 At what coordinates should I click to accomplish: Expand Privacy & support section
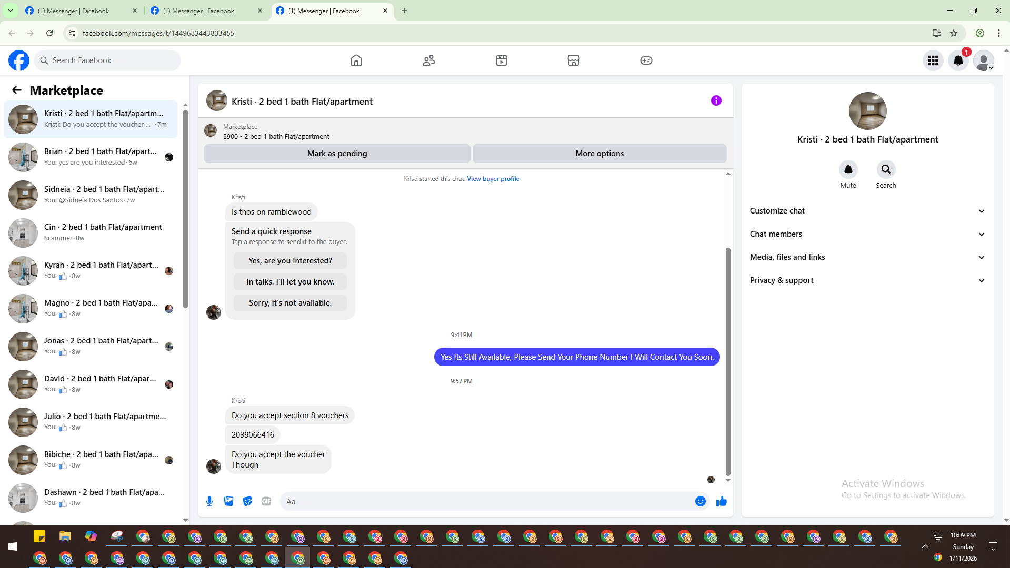coord(867,280)
